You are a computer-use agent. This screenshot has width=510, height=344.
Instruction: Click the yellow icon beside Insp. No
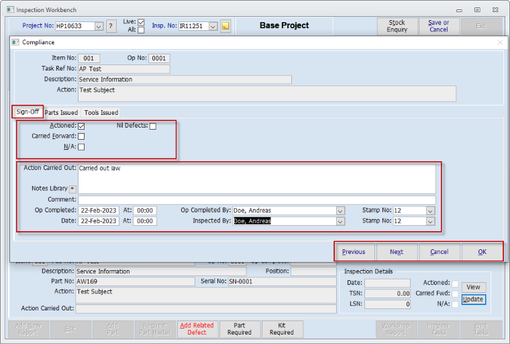click(225, 26)
